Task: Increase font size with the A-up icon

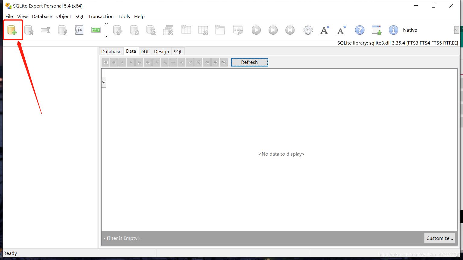Action: pyautogui.click(x=325, y=30)
